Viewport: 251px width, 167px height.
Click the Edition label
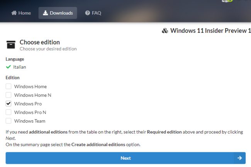[13, 78]
